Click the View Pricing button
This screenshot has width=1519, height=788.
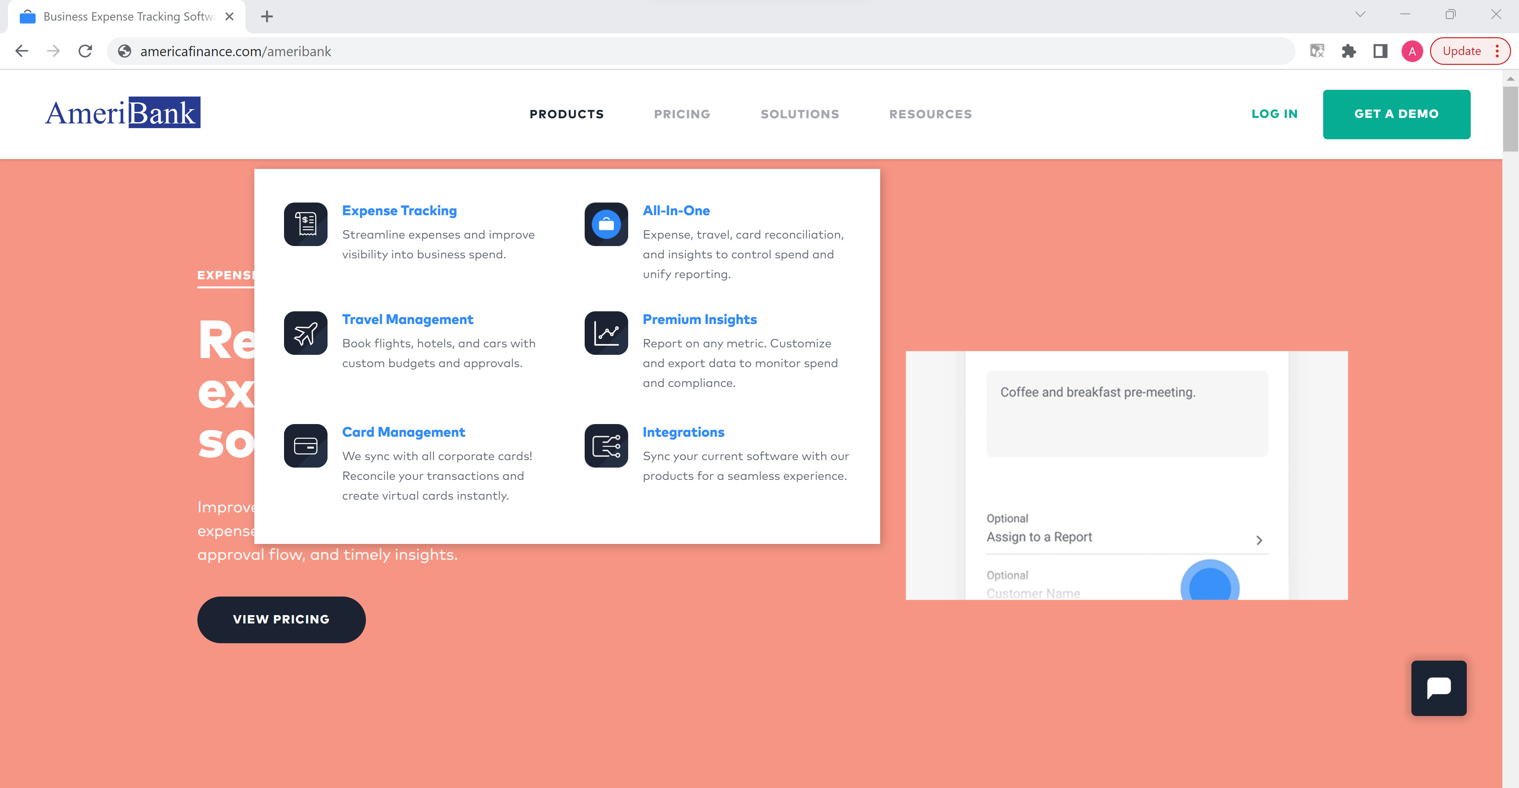point(281,619)
